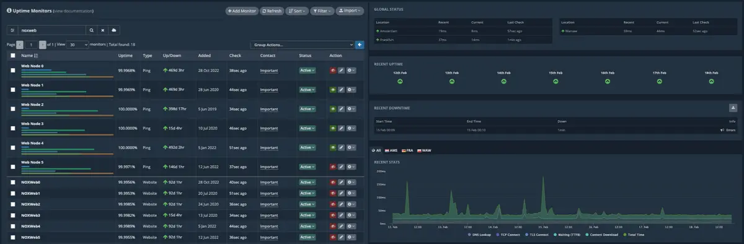Switch to the FRA location tab
The height and width of the screenshot is (244, 744).
click(x=408, y=150)
